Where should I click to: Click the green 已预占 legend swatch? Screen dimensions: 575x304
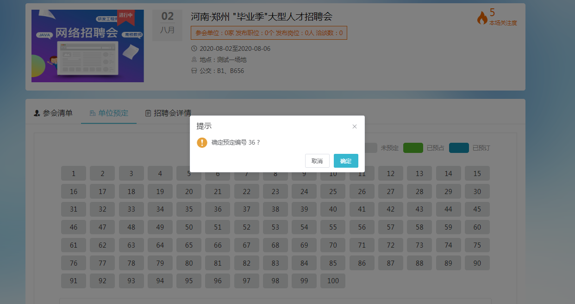click(413, 148)
